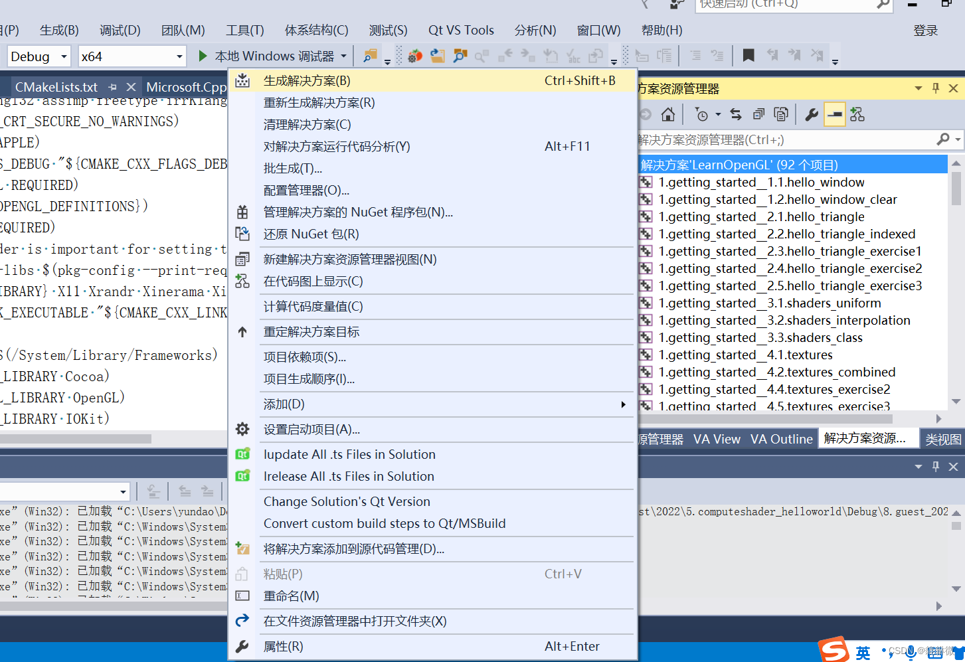The width and height of the screenshot is (965, 662).
Task: Click 登录 sign-in link at top right
Action: pos(926,31)
